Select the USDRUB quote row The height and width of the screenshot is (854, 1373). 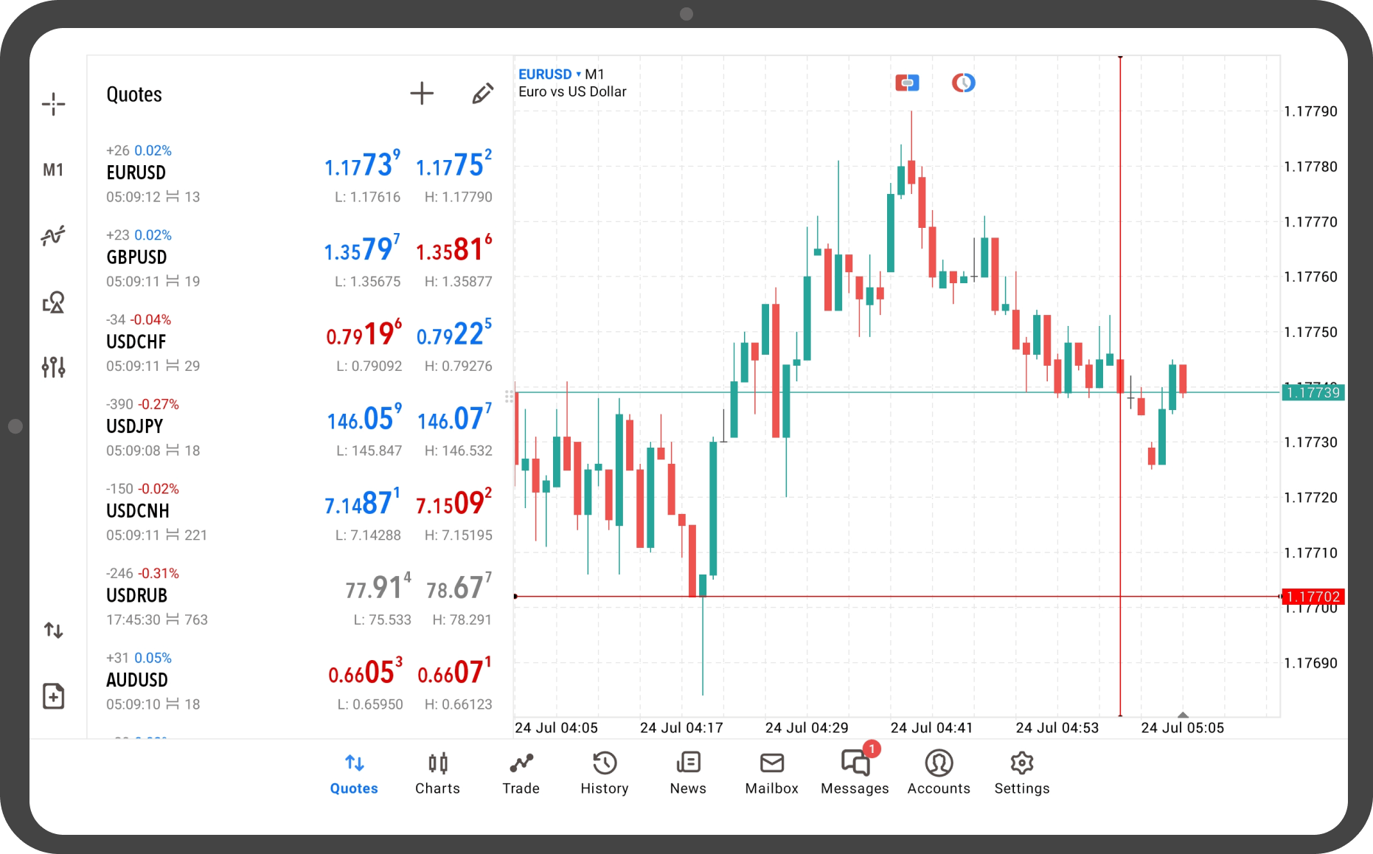click(299, 597)
